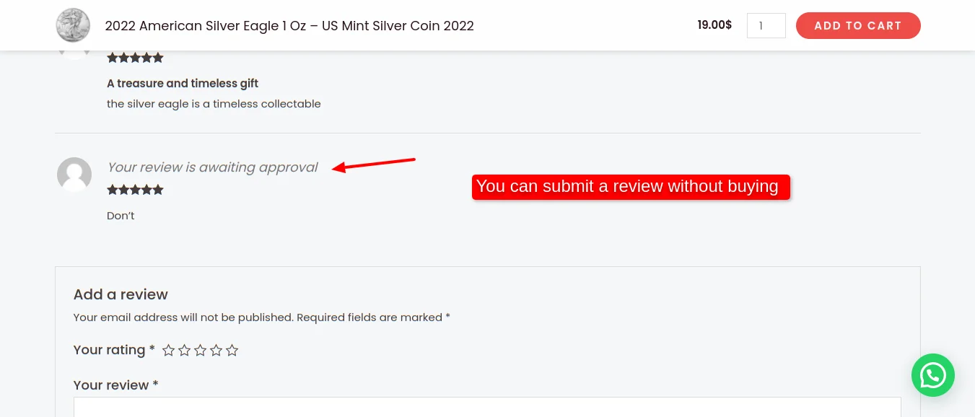Click the timeless collectable review text
Screen dimensions: 975x417
coord(214,103)
